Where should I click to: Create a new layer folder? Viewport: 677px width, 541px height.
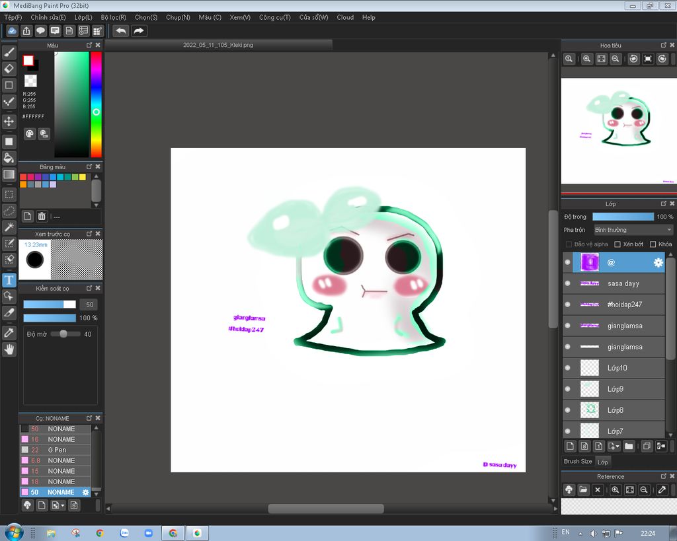click(x=629, y=446)
